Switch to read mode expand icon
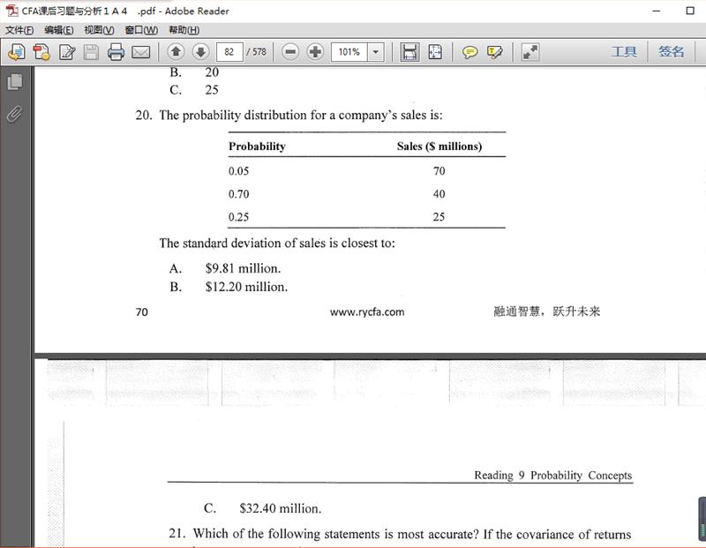The width and height of the screenshot is (706, 548). point(530,52)
